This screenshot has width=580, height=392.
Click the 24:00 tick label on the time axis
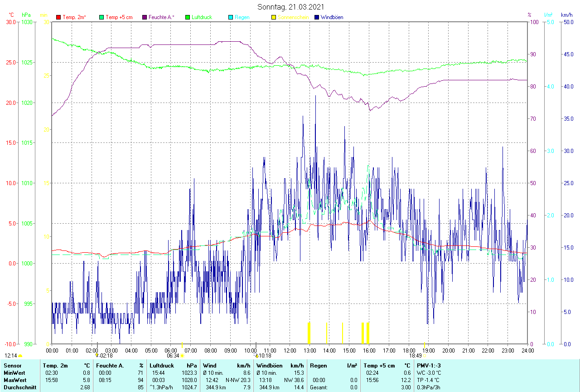(x=527, y=350)
